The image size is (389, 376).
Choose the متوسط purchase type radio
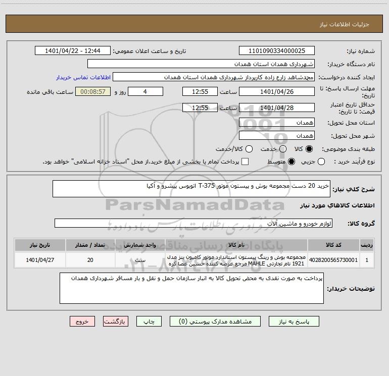pos(291,162)
